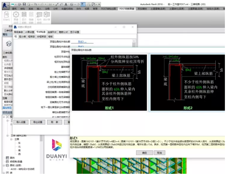
Task: Click the 形式1... link for 顶层边角柱外侧纵筋
Action: 82,42
